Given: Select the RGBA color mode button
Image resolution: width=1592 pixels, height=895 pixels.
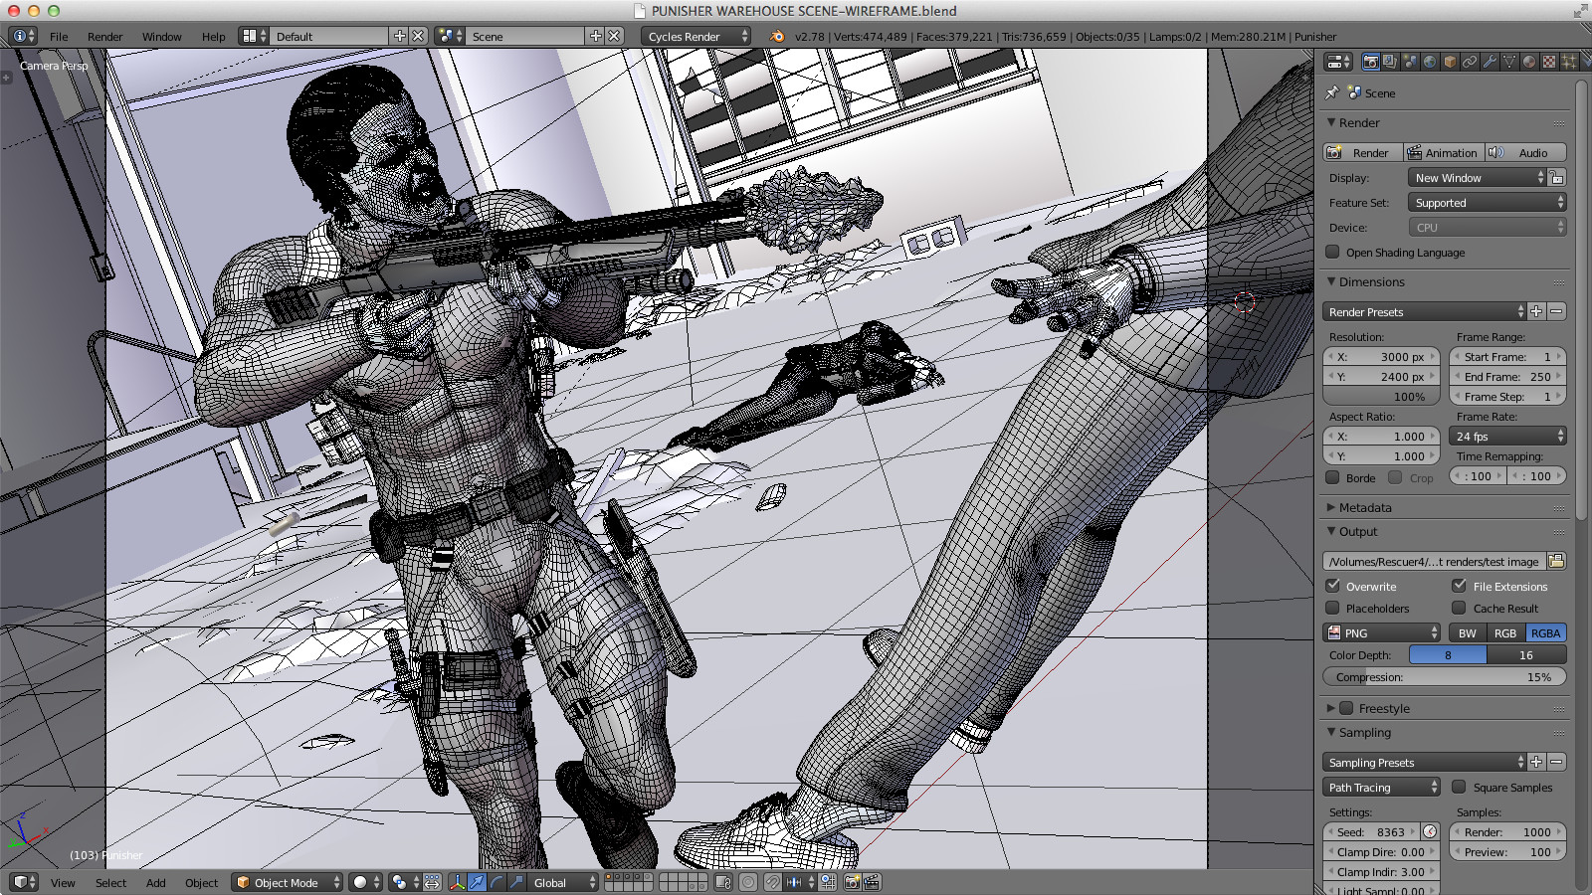Looking at the screenshot, I should 1545,632.
